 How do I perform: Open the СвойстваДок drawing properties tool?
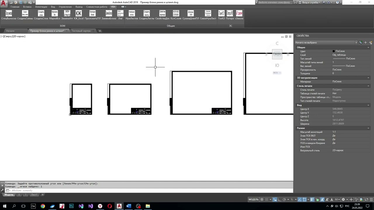click(x=162, y=15)
